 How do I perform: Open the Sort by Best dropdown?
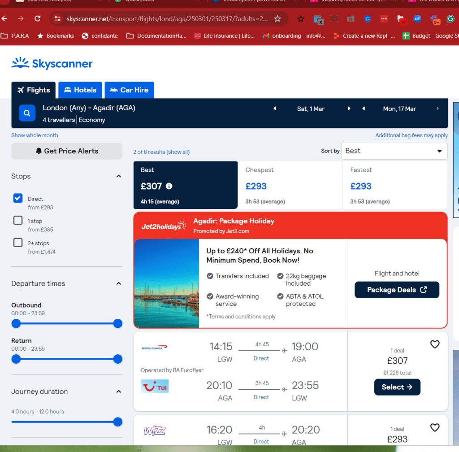394,151
